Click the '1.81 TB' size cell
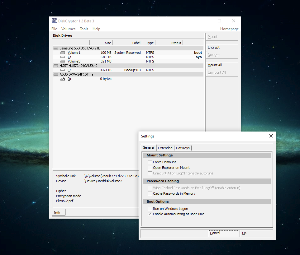 click(x=106, y=57)
